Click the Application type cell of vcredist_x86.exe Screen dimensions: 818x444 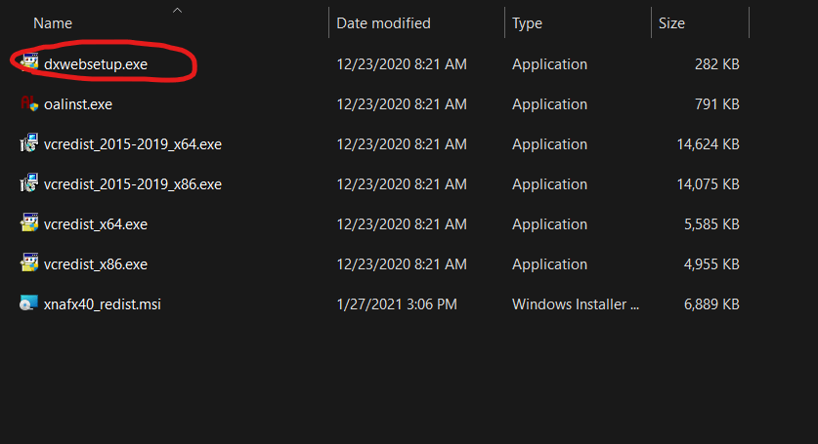pos(549,264)
